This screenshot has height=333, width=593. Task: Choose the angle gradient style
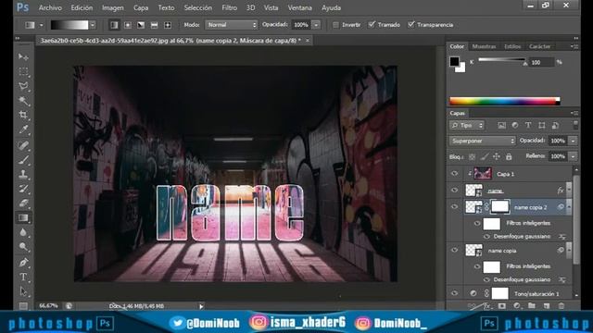click(x=141, y=25)
